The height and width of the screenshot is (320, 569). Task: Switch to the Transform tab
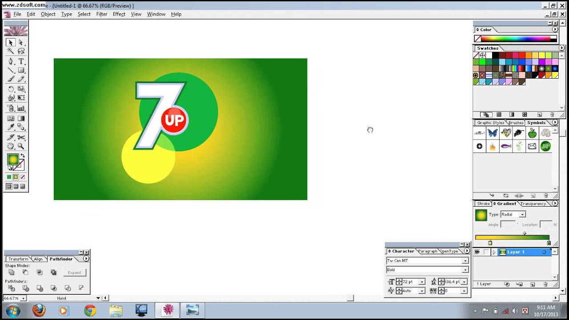[18, 259]
